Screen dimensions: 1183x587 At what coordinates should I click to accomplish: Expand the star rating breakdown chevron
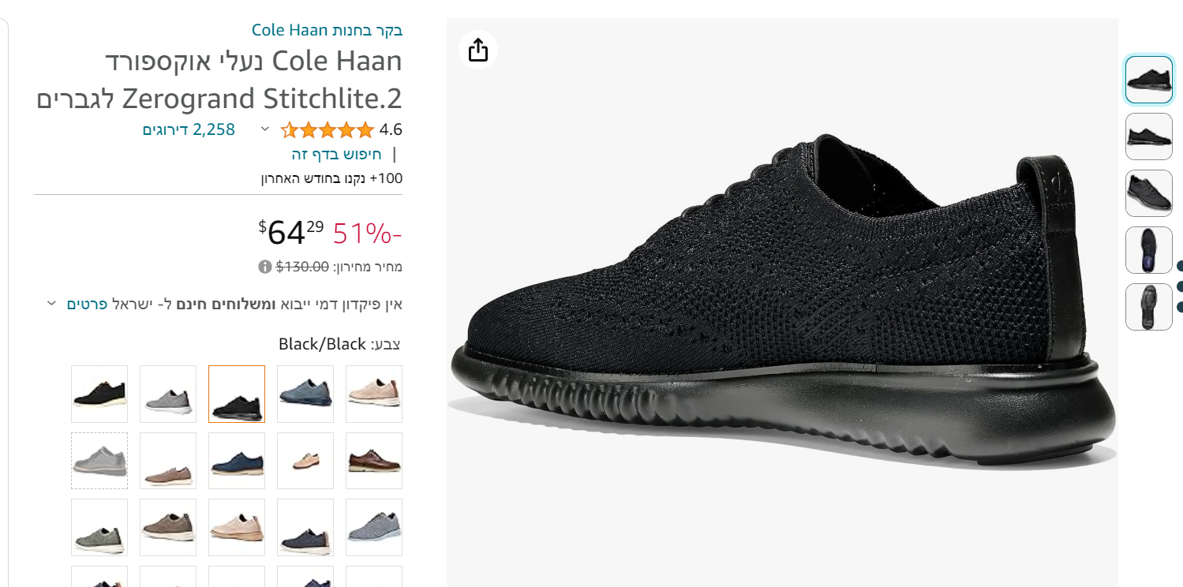click(265, 129)
